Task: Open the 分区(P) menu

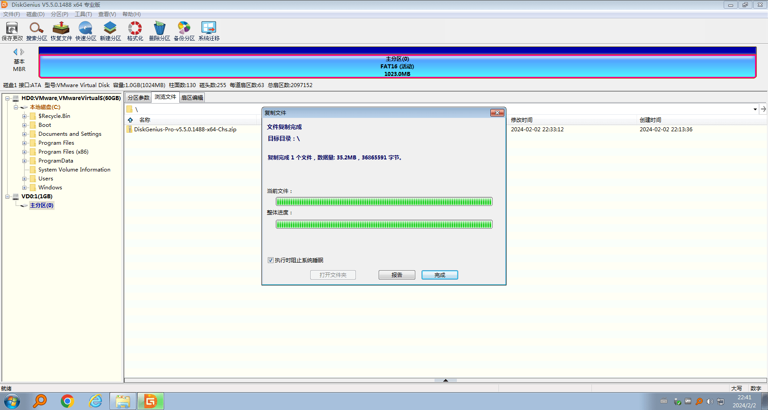Action: (x=59, y=14)
